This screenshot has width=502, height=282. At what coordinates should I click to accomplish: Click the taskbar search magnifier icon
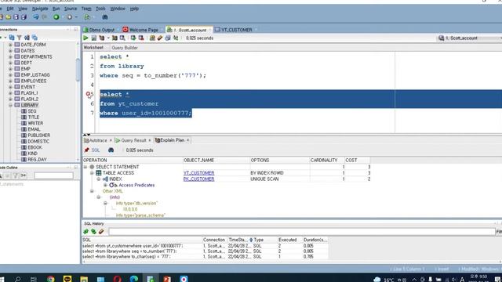(17, 279)
